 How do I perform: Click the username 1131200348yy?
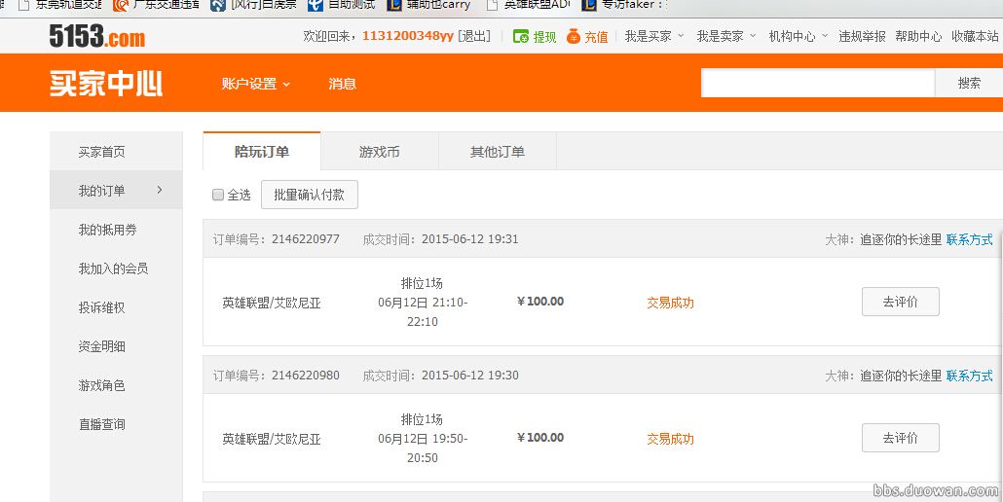coord(408,36)
